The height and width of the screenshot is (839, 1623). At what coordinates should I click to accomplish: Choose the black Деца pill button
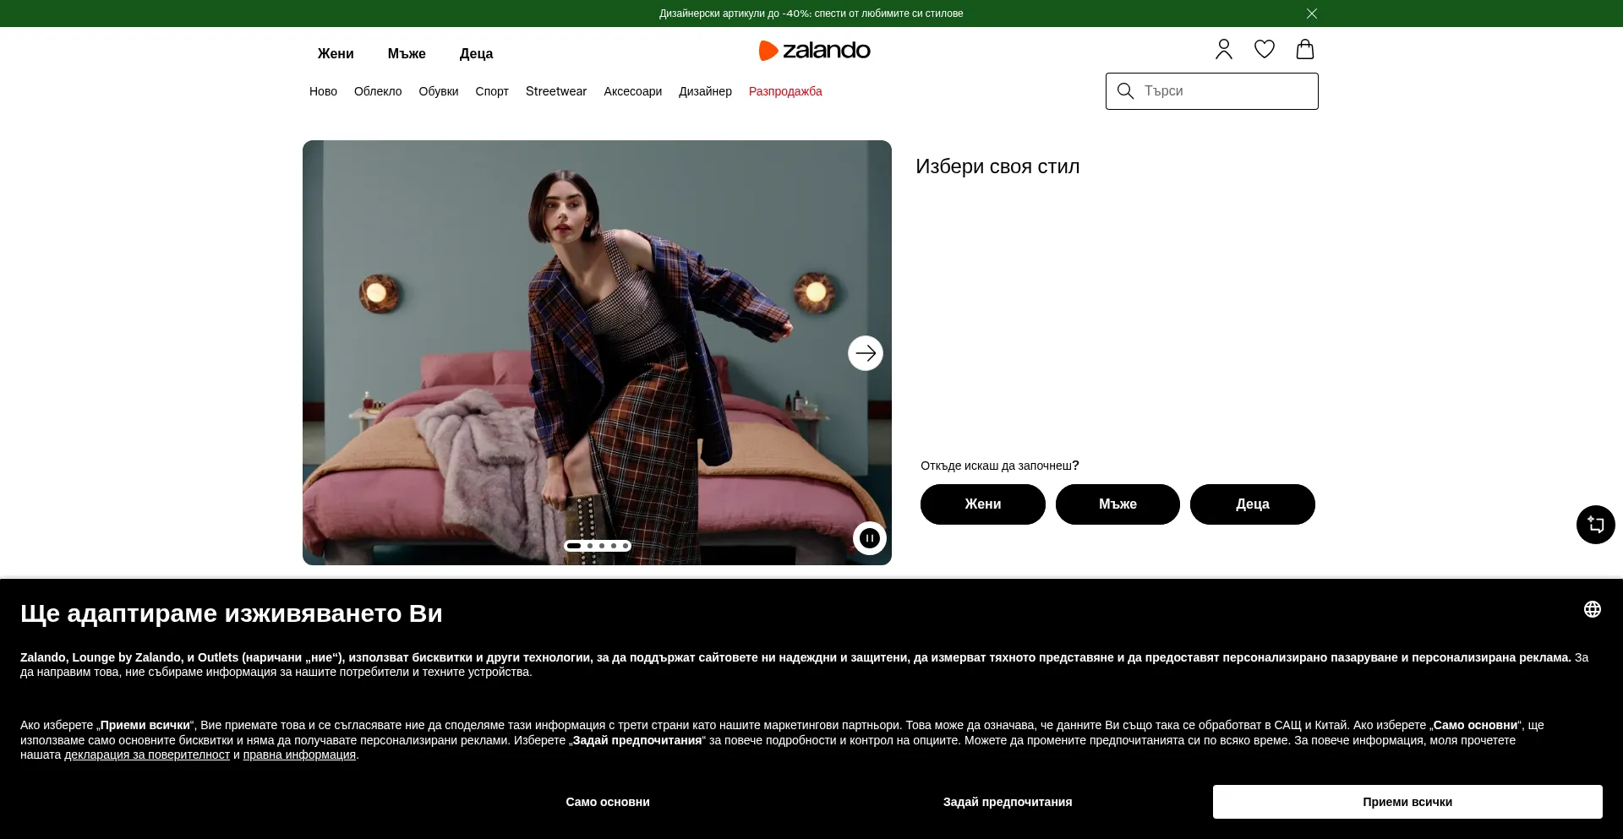pos(1253,504)
